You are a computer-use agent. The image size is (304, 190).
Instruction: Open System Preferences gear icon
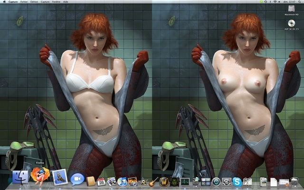click(x=227, y=181)
